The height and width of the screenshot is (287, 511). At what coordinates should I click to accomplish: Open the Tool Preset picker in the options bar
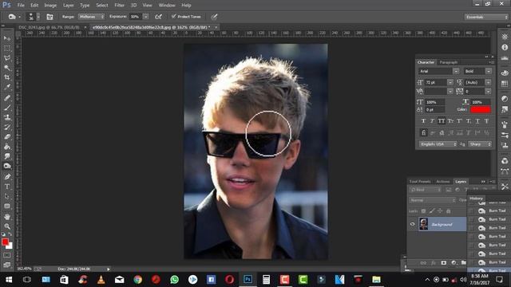[x=14, y=17]
